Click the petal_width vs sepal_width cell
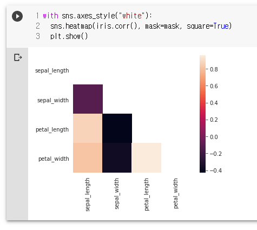The image size is (257, 230). (x=117, y=157)
